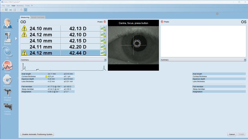Select the 42.13 D keratometry value

(x=78, y=29)
